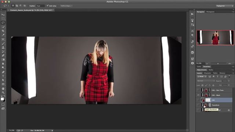Screen dimensions: 235x132
Task: Select the Rectangle shape tool
Action: point(3,84)
